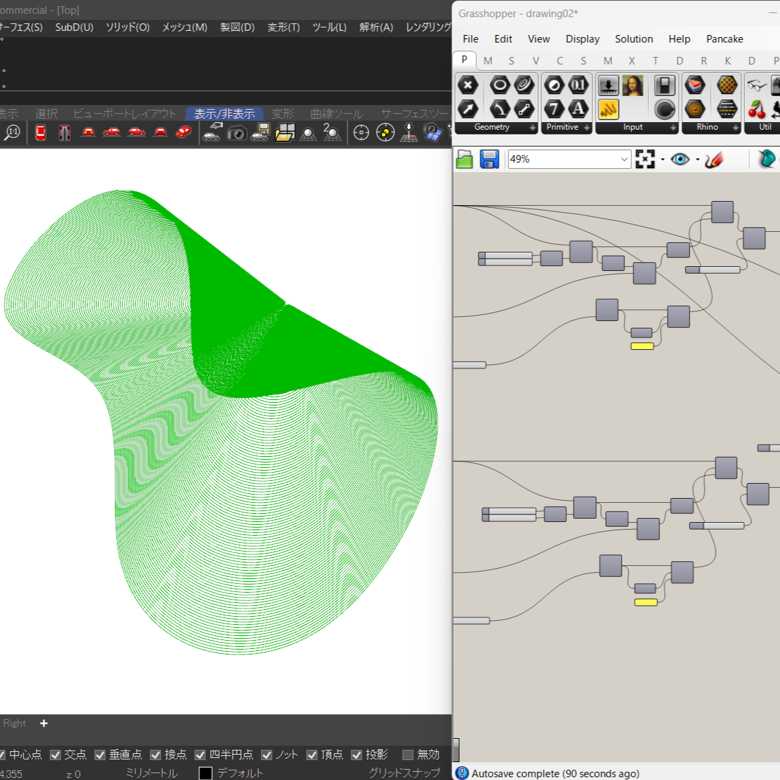Expand the Primitive panel group

pos(587,128)
